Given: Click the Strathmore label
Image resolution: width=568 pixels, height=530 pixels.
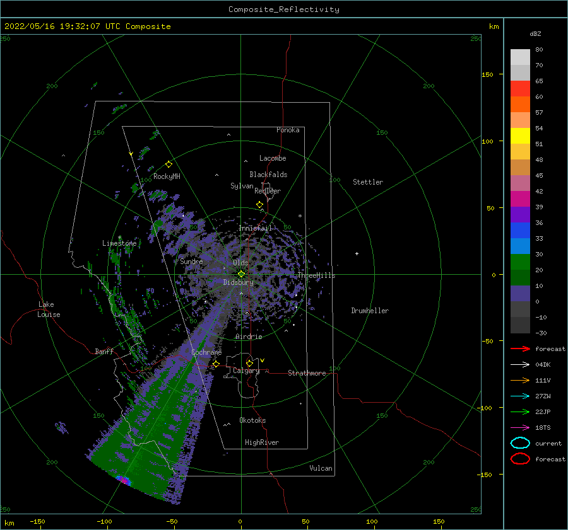Looking at the screenshot, I should pyautogui.click(x=307, y=373).
